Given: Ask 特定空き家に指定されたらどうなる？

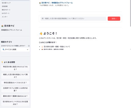Looking at the screenshot, I should [15, 68].
